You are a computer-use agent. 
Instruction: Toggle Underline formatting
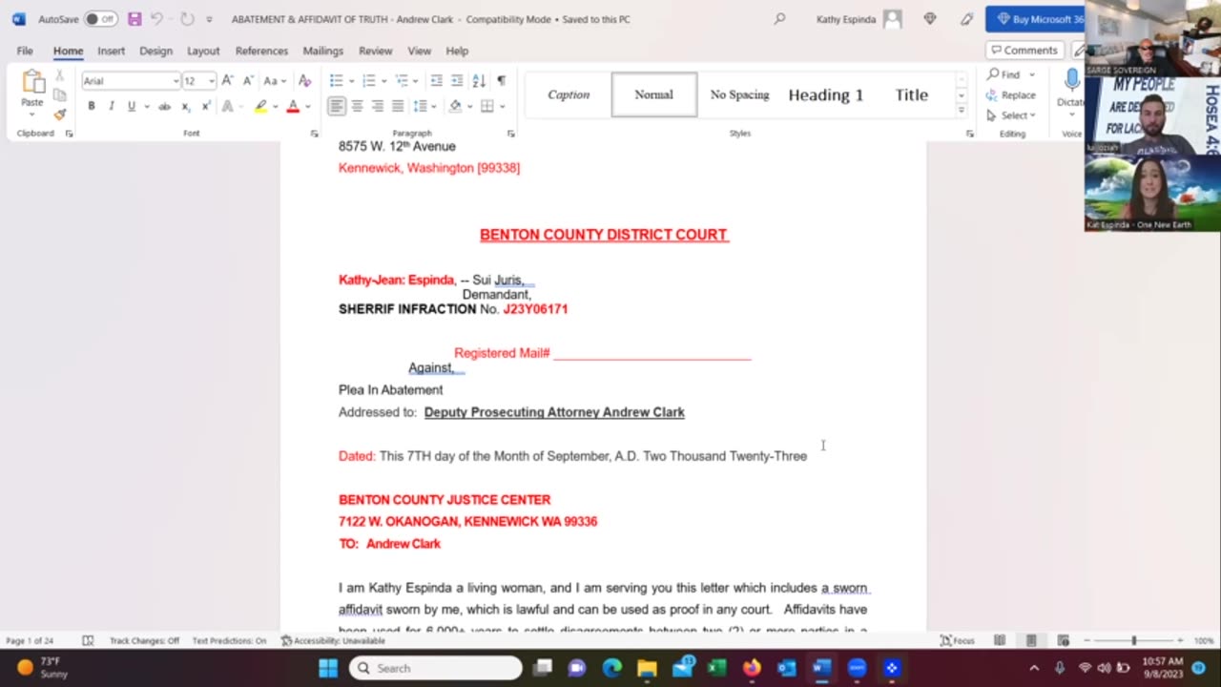click(132, 106)
